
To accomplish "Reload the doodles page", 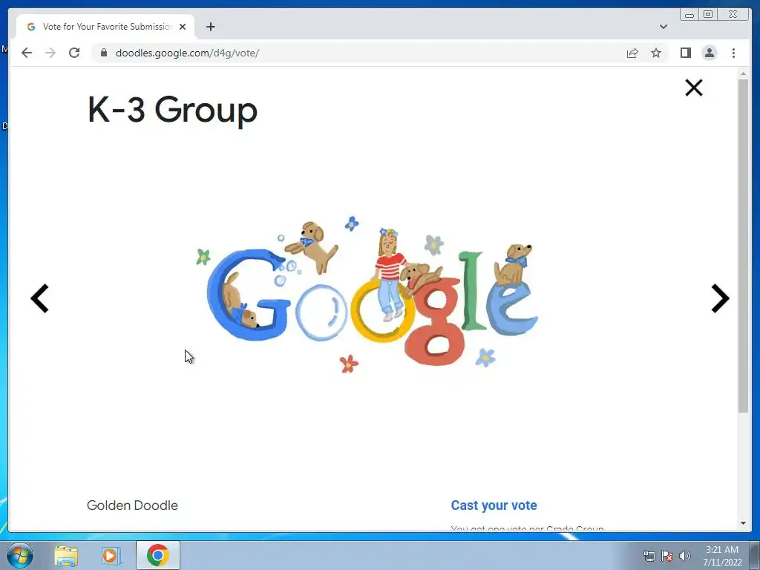I will click(x=74, y=53).
